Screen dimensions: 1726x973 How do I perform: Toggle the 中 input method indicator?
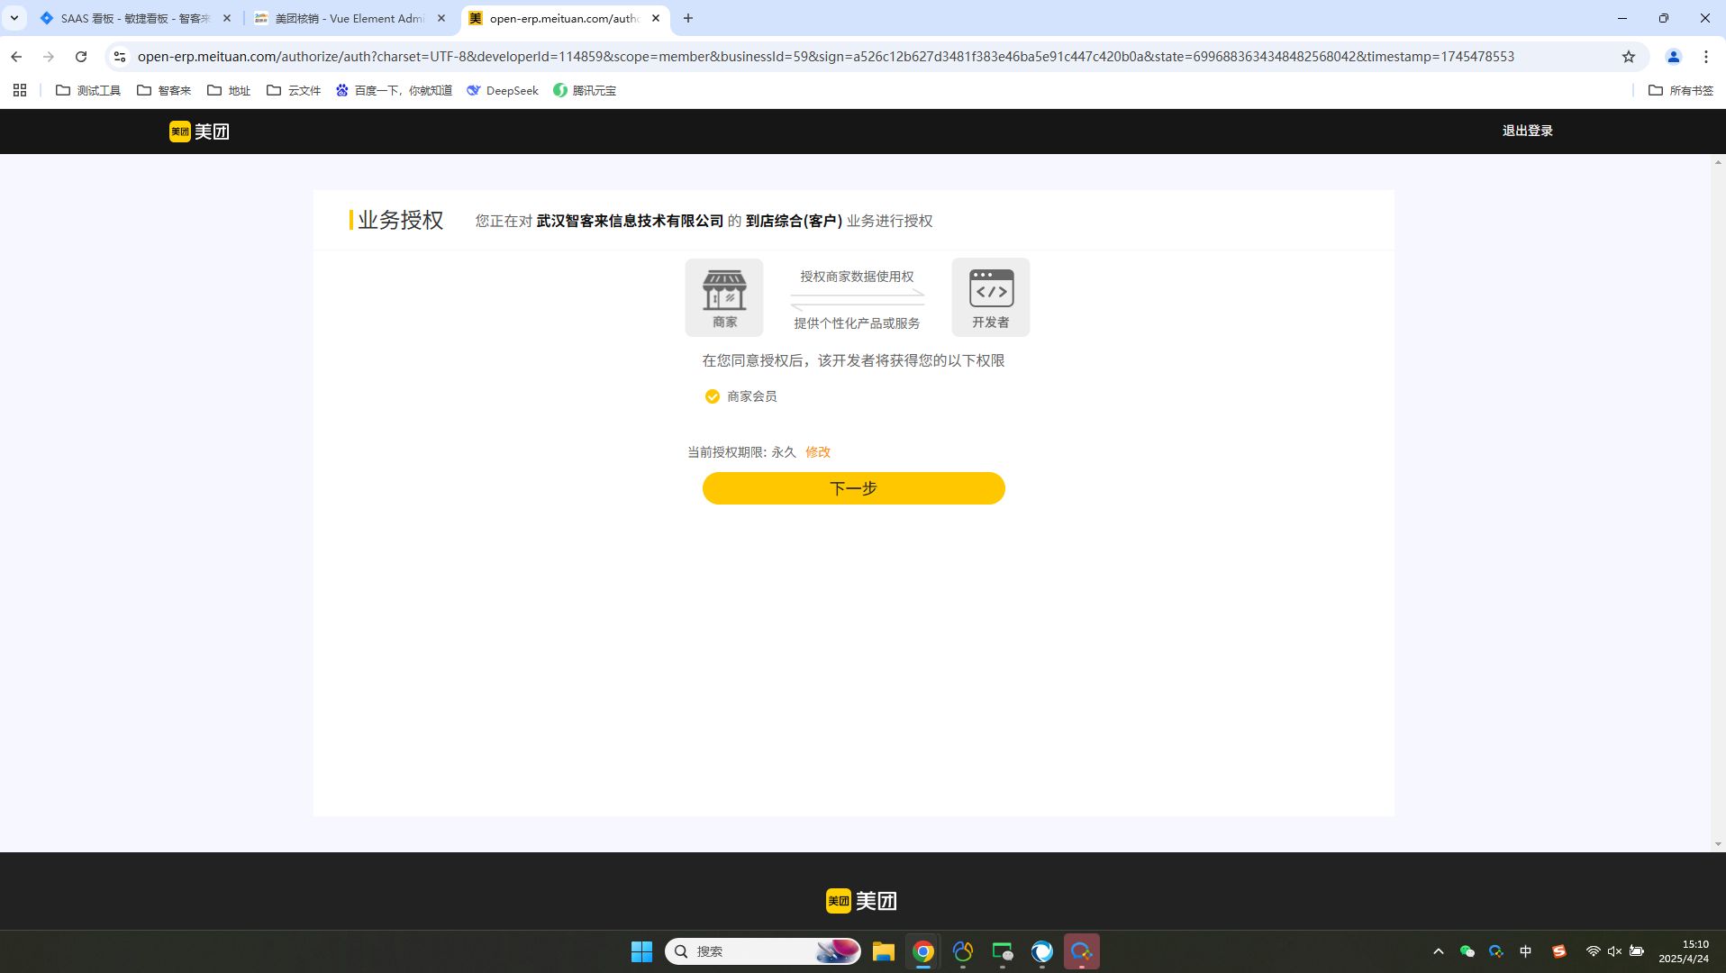click(1525, 951)
